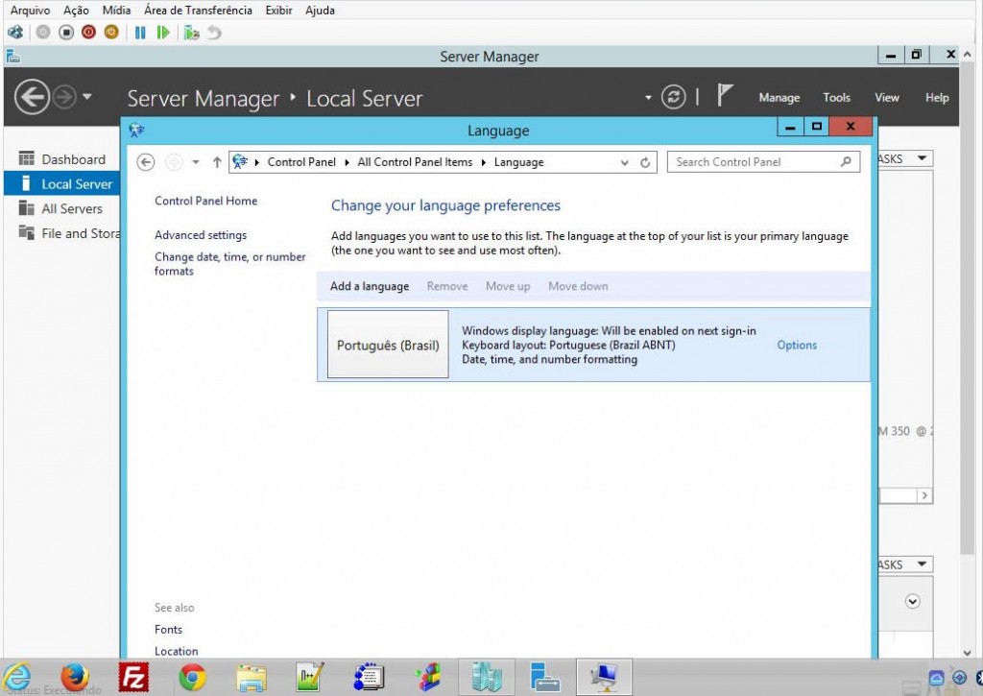Save VM state using orange power icon
The width and height of the screenshot is (983, 696).
pyautogui.click(x=111, y=32)
